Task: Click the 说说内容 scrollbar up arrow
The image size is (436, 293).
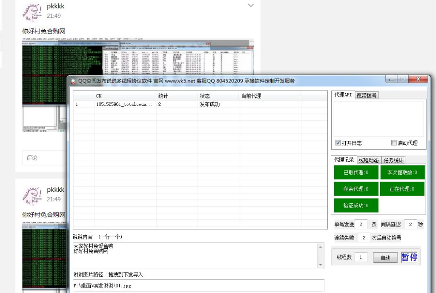Action: point(321,247)
